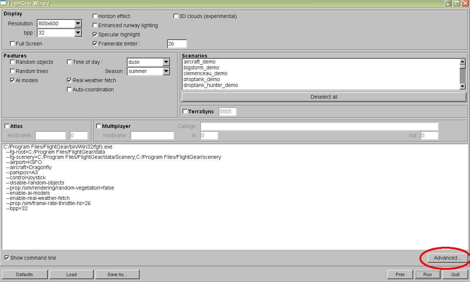Toggle the Time of day checkbox
470x282 pixels.
click(69, 62)
